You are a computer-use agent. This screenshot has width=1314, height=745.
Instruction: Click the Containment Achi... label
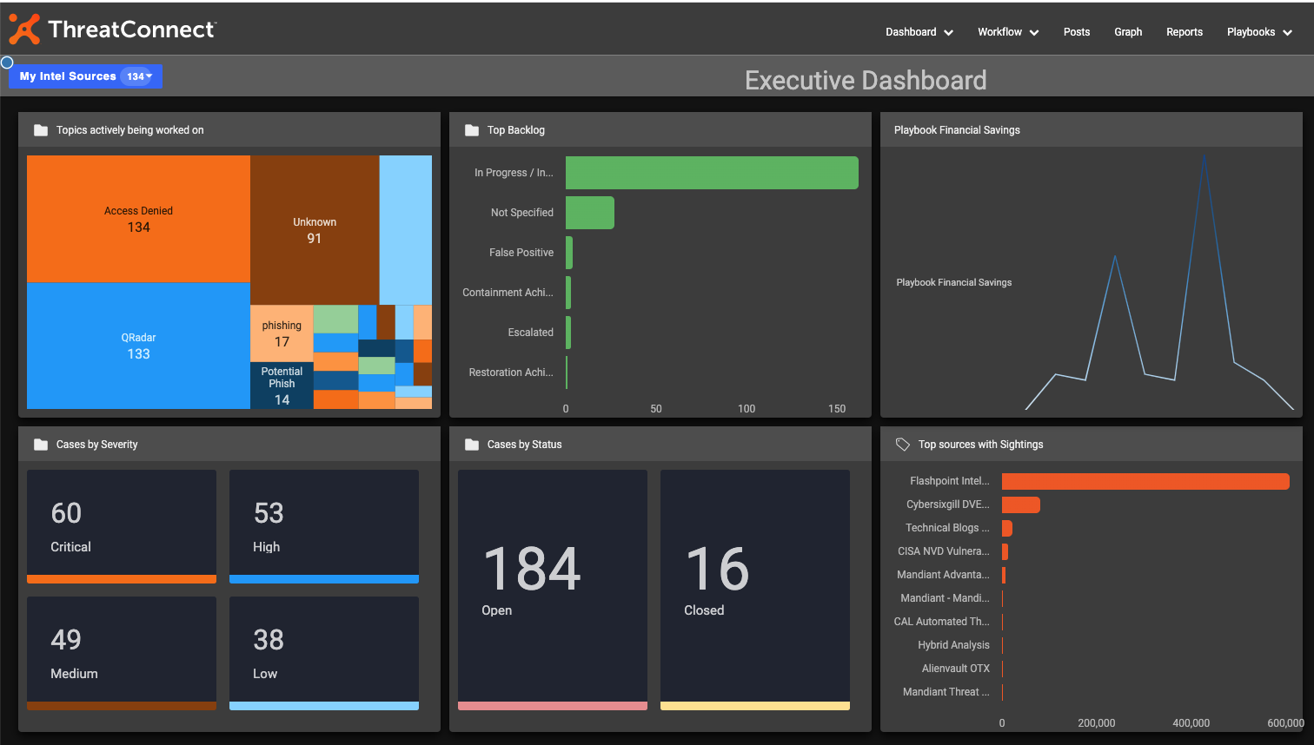[x=508, y=293]
